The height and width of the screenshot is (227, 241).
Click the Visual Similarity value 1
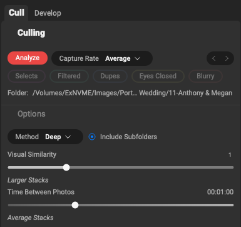click(230, 155)
